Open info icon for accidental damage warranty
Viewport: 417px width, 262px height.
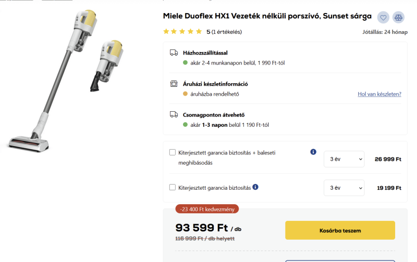pos(313,152)
